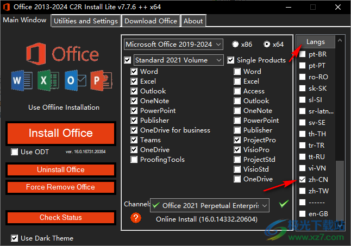Open the Standard 2021 Volume edition dropdown
This screenshot has width=351, height=246.
[x=178, y=60]
